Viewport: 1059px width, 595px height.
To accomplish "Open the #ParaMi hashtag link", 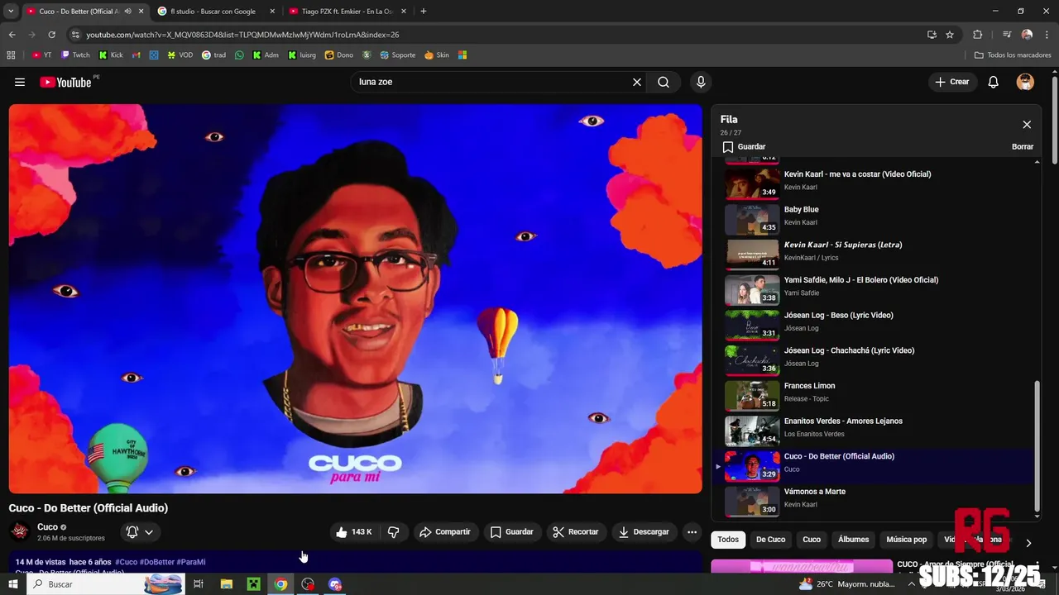I will pyautogui.click(x=191, y=562).
